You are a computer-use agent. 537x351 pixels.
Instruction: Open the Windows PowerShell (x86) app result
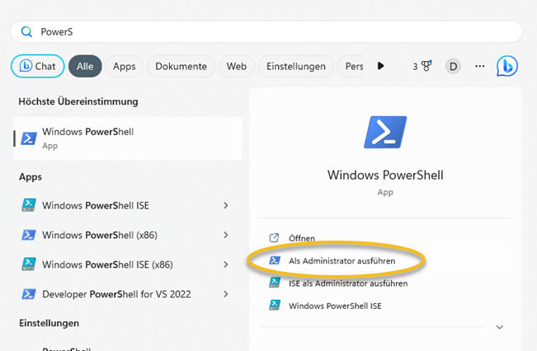[x=128, y=235]
